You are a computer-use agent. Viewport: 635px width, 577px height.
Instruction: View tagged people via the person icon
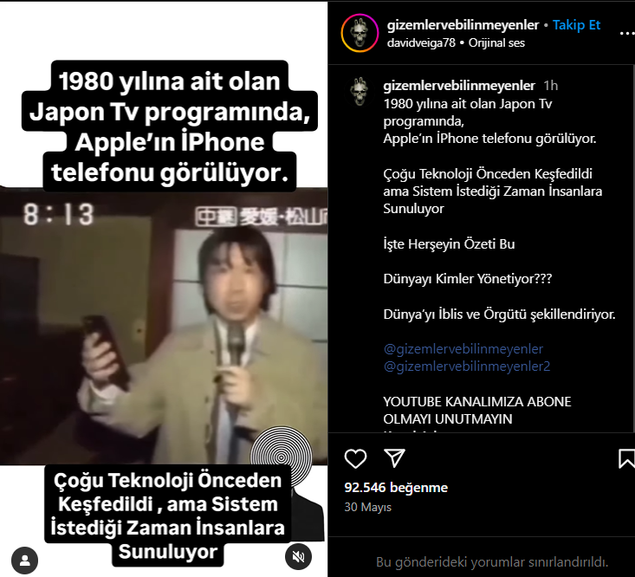click(x=25, y=561)
